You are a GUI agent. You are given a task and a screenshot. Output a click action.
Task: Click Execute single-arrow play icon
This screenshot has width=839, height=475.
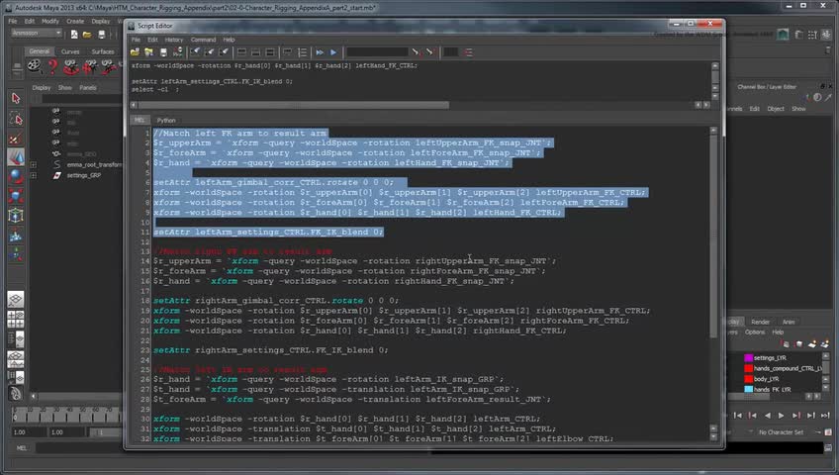coord(333,51)
